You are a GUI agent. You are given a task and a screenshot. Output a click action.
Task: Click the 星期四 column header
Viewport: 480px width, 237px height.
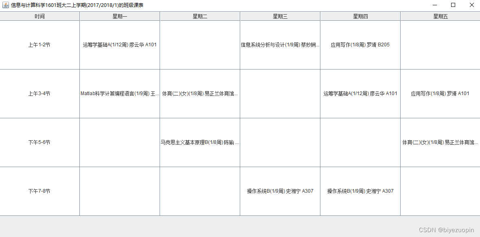(360, 17)
